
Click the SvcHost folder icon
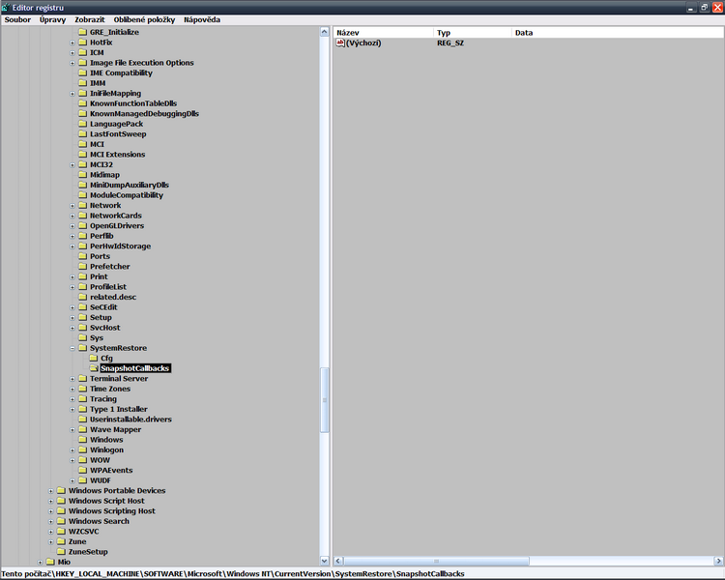coord(83,327)
